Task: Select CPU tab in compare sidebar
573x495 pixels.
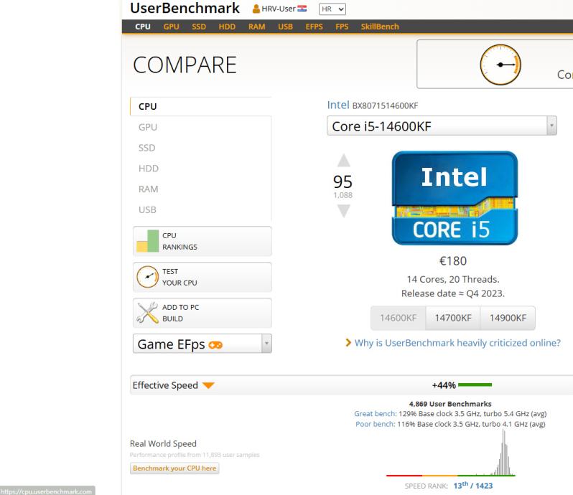Action: pos(200,107)
